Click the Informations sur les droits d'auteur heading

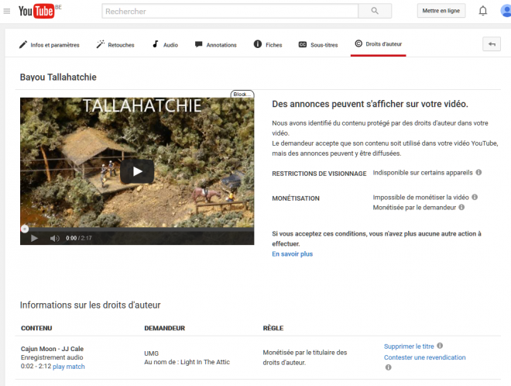coord(91,305)
